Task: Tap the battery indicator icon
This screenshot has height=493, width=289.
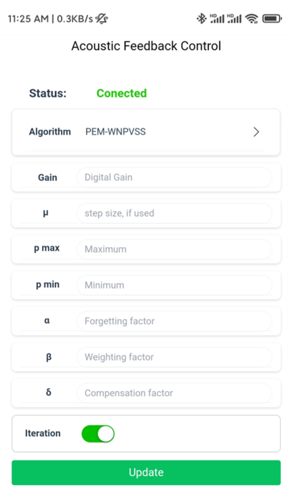Action: coord(272,19)
